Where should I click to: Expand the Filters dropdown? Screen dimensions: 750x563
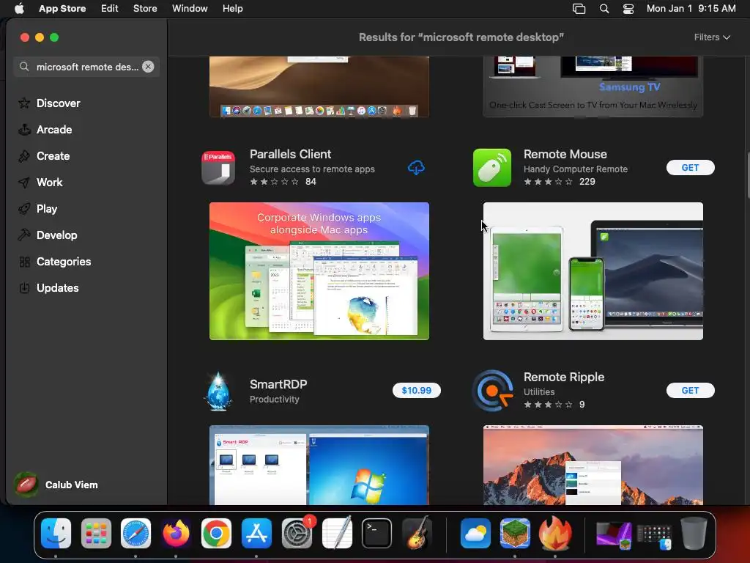click(712, 37)
